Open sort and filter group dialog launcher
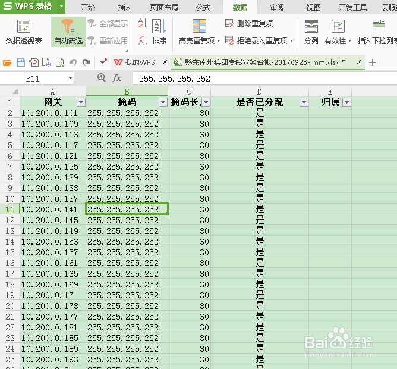397x369 pixels. (x=127, y=50)
